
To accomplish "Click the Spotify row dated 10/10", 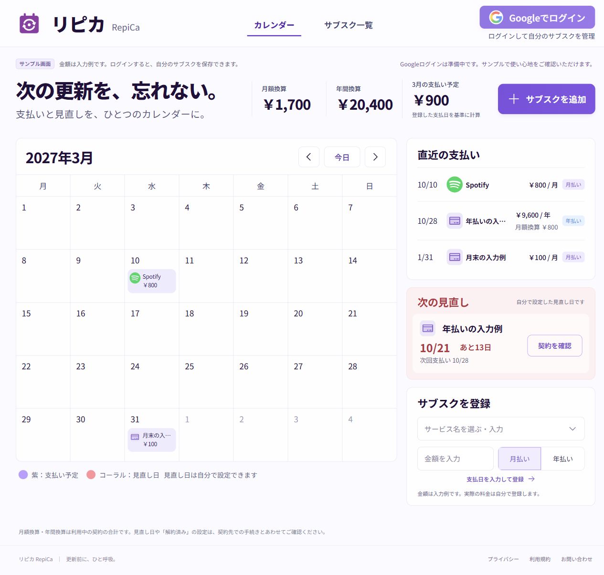I will (501, 185).
